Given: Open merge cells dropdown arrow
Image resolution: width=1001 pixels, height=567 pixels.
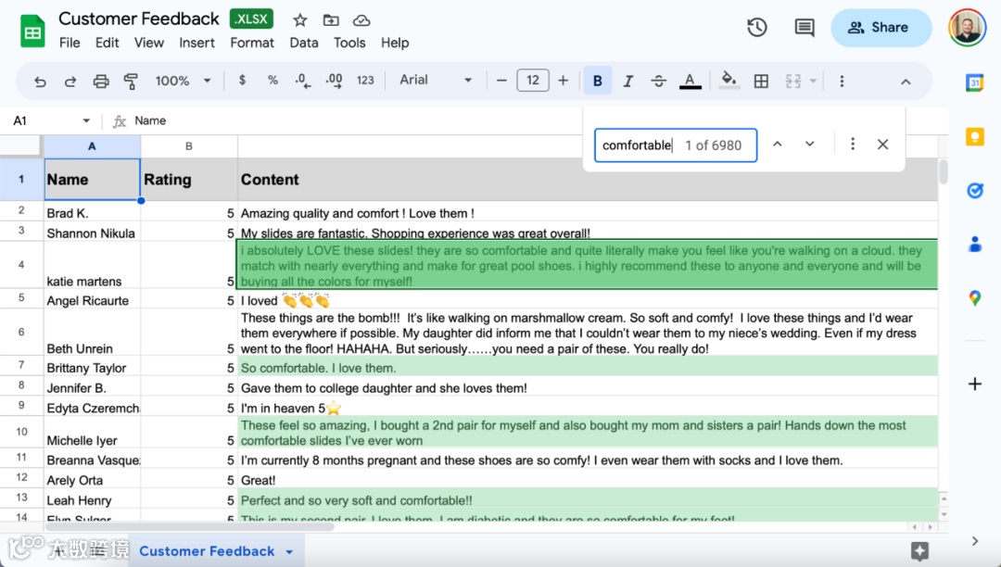Looking at the screenshot, I should tap(813, 81).
